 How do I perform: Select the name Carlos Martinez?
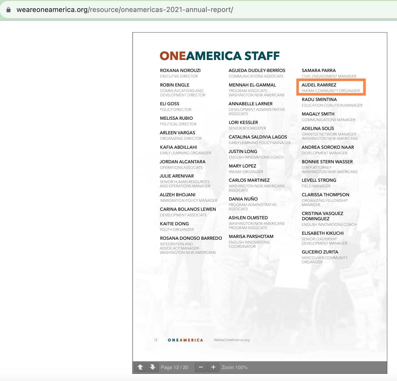[x=249, y=180]
